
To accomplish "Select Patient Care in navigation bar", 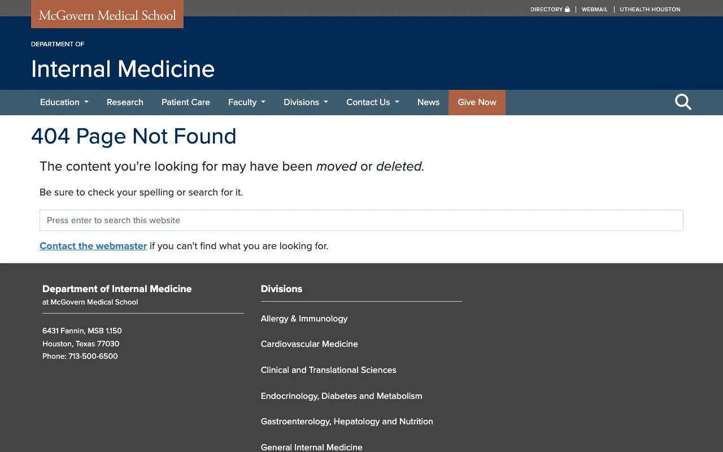I will [x=185, y=102].
